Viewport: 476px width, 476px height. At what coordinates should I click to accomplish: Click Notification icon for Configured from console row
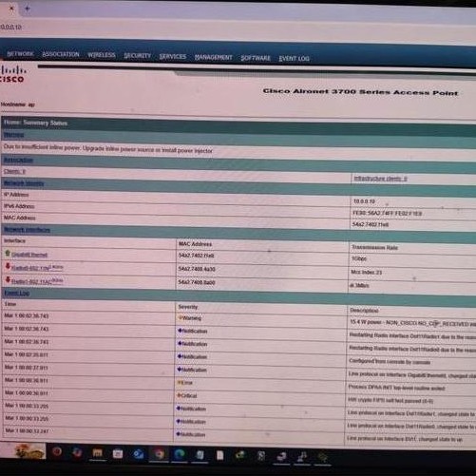[x=180, y=356]
